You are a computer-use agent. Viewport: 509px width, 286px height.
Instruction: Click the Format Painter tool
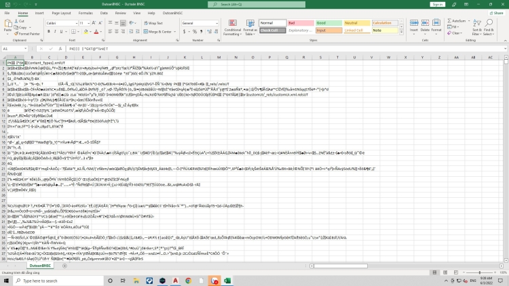click(27, 33)
